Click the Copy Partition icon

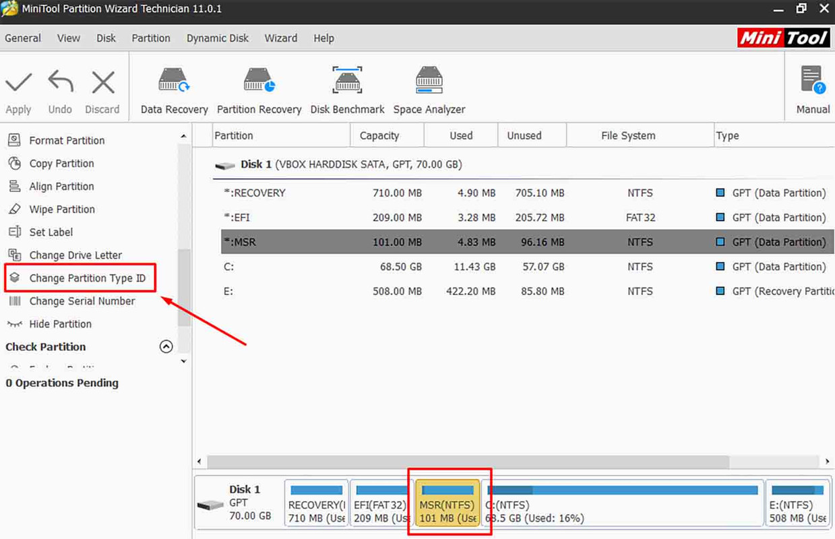pos(14,163)
